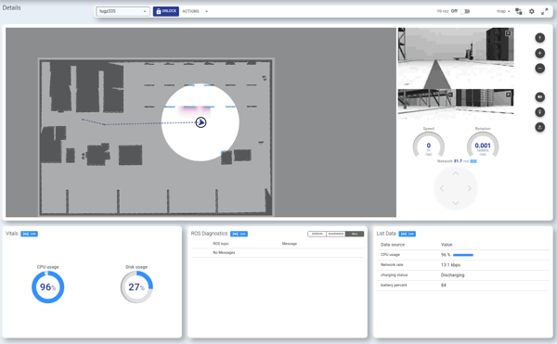Click the 'ROS topic' column header
The width and height of the screenshot is (557, 344).
click(221, 244)
